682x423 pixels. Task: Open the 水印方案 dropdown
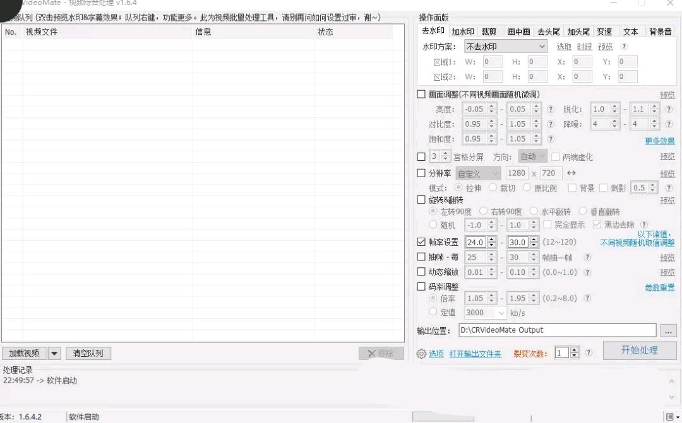(x=505, y=47)
